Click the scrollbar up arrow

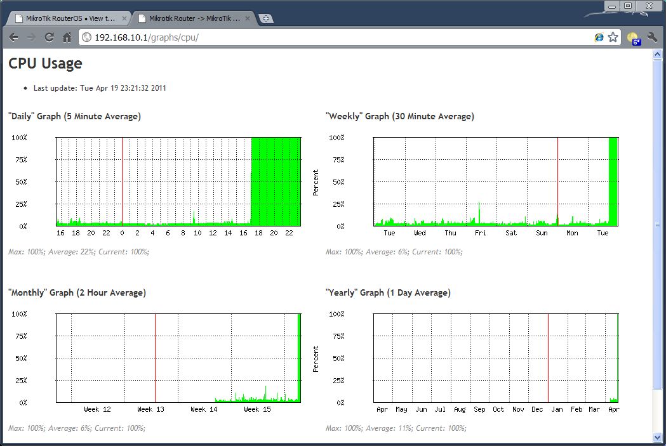point(658,53)
